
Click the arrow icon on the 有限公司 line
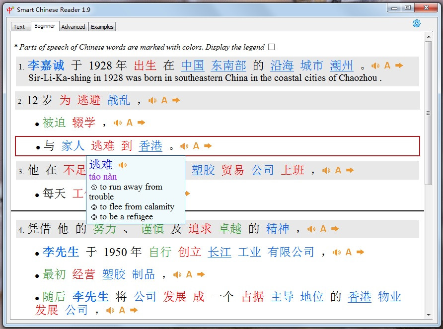pyautogui.click(x=360, y=252)
